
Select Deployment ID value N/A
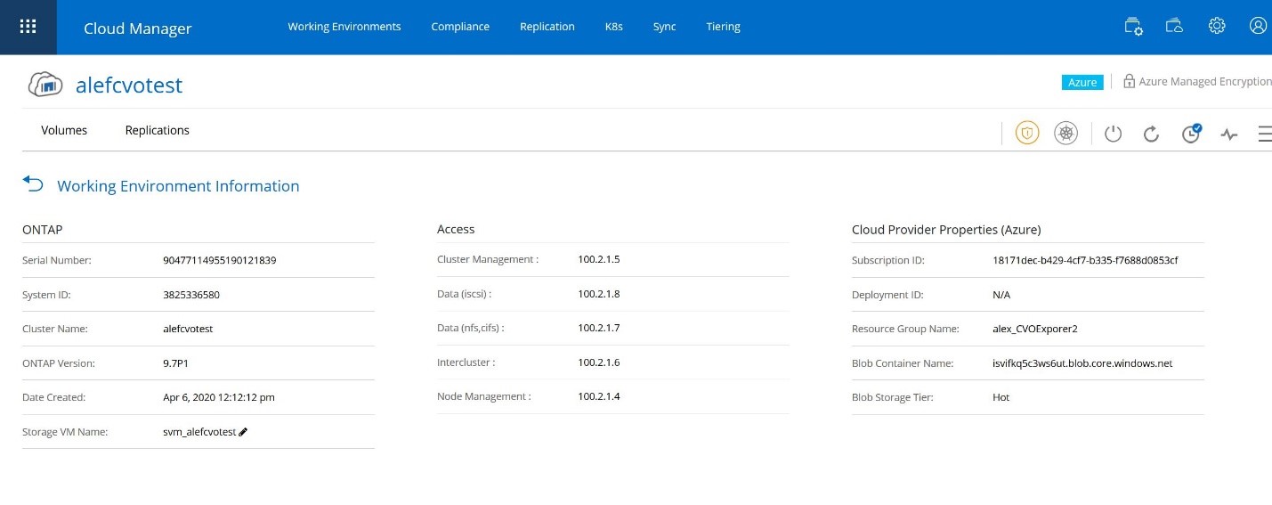(1001, 294)
